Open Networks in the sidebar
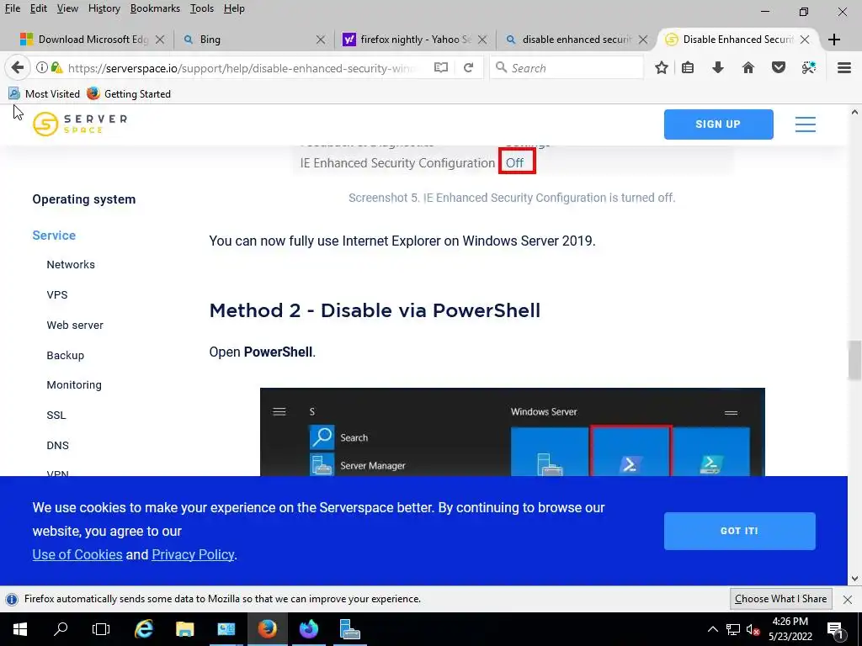862x646 pixels. tap(71, 265)
